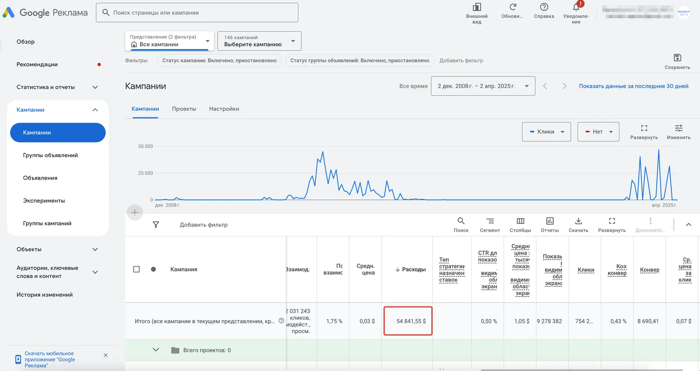Click the Обновить refresh icon
Viewport: 700px width, 371px height.
click(x=513, y=7)
